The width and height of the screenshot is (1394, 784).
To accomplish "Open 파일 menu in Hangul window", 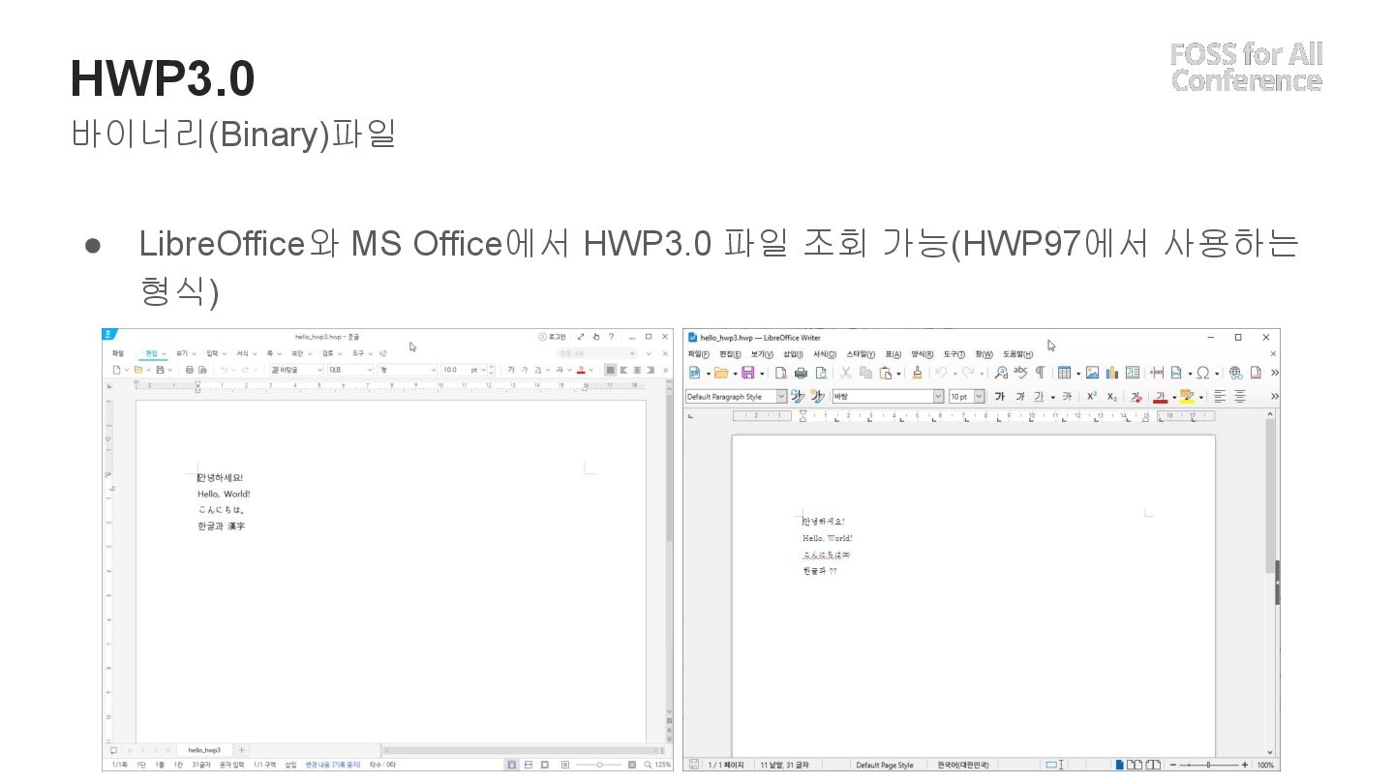I will [x=117, y=353].
